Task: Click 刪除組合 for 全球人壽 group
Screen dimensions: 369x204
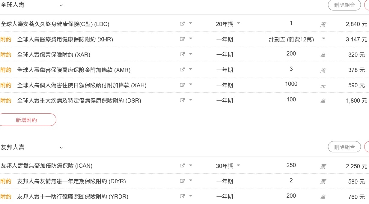Action: 344,5
